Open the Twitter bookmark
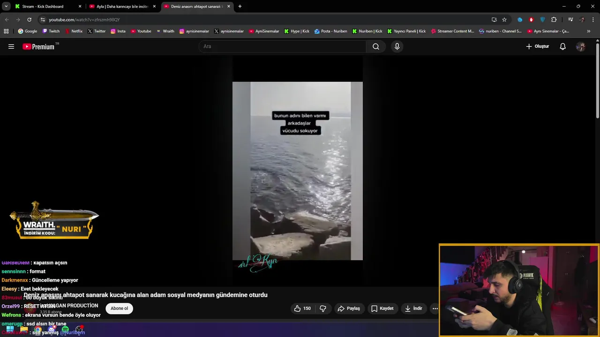This screenshot has height=337, width=600. pyautogui.click(x=96, y=31)
